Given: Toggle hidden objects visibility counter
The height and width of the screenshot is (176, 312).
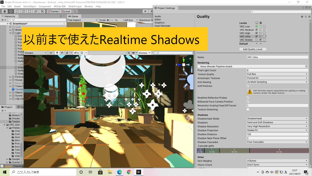Looking at the screenshot, I should 76,53.
